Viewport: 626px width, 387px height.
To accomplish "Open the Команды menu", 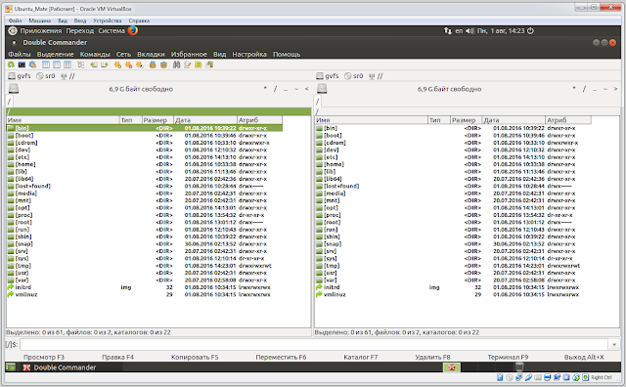I will point(95,54).
